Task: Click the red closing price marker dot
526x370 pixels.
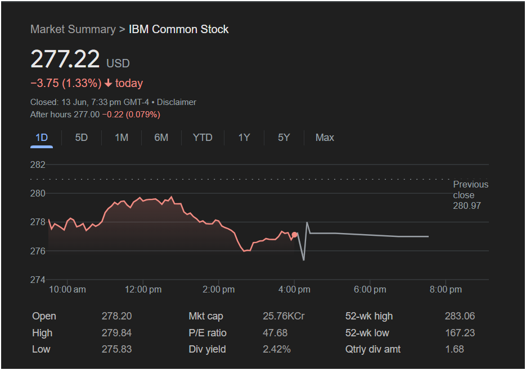Action: [x=295, y=235]
